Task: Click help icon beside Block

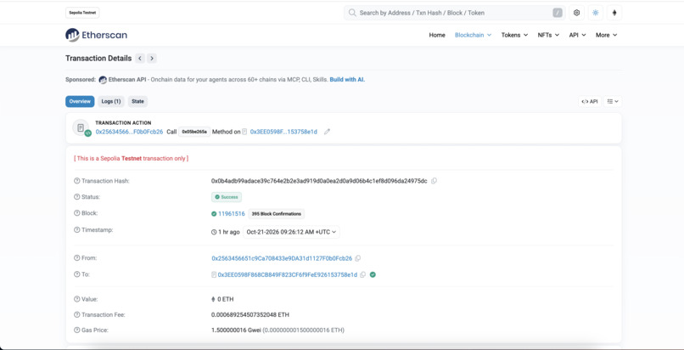Action: point(77,213)
